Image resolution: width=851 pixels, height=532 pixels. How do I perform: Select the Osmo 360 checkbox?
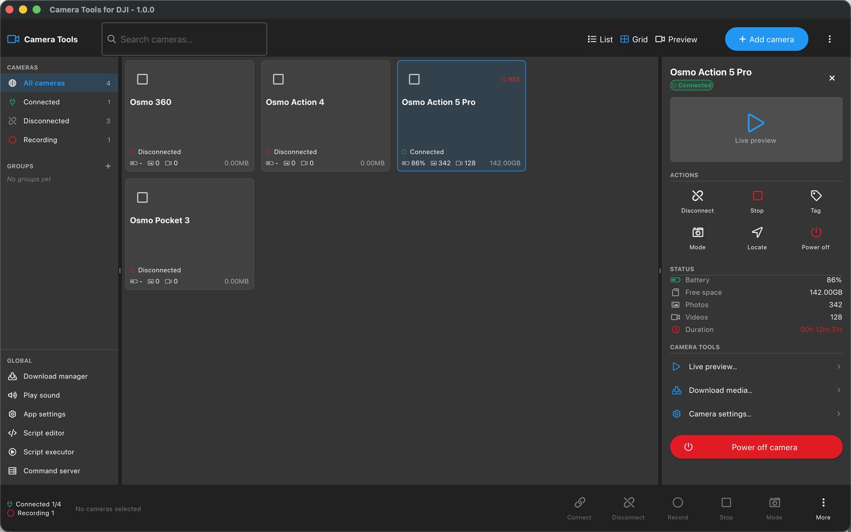click(142, 79)
